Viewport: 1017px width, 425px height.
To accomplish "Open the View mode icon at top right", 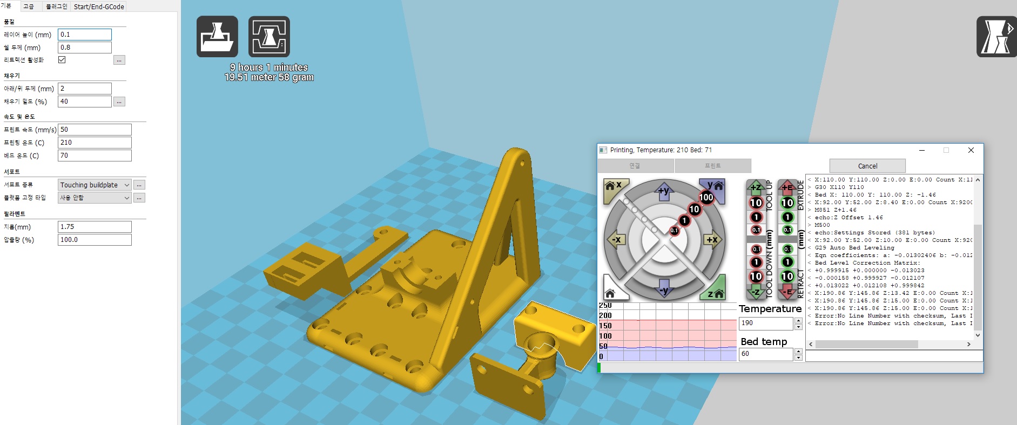I will [996, 37].
